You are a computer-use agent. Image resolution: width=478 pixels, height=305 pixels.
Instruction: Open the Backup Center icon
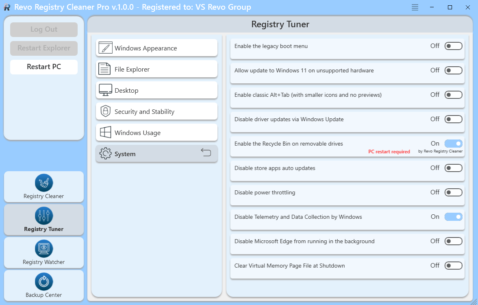click(x=44, y=281)
